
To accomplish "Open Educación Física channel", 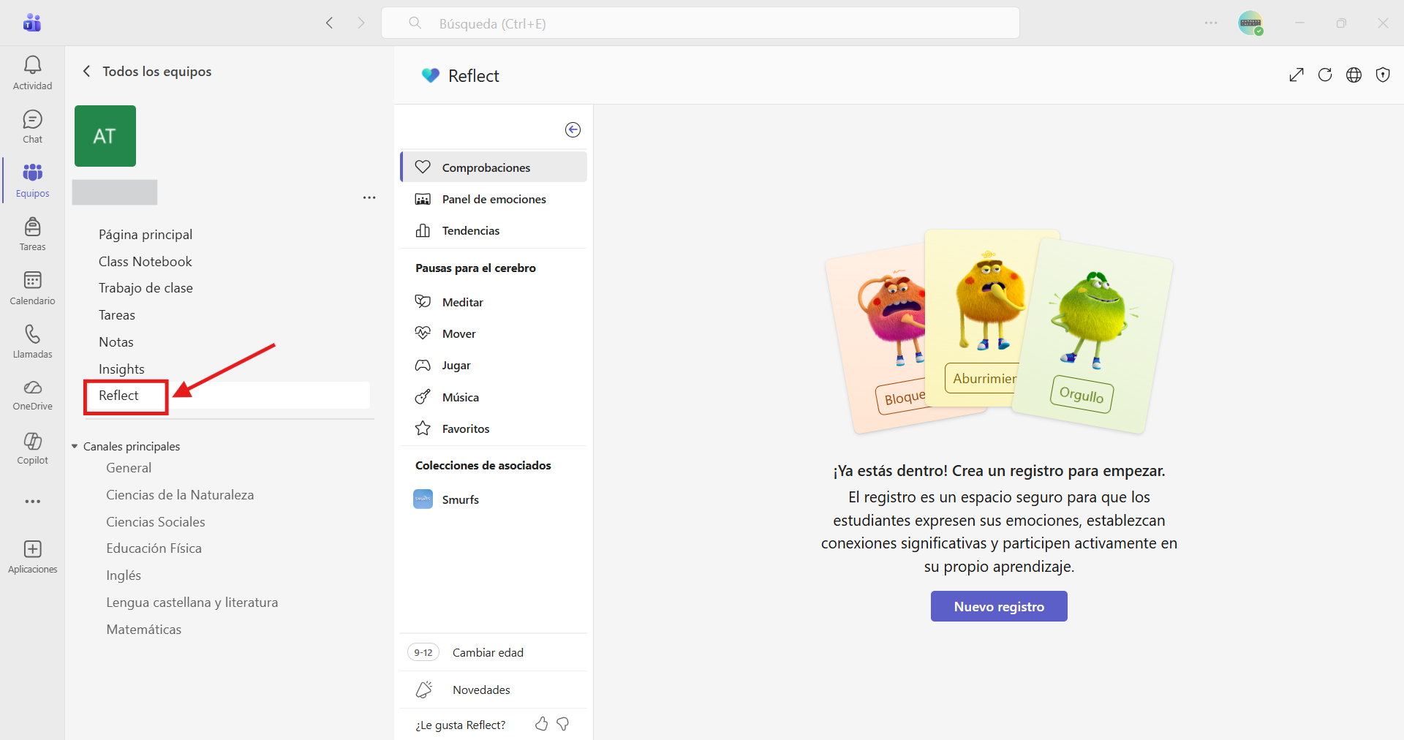I will coord(154,548).
